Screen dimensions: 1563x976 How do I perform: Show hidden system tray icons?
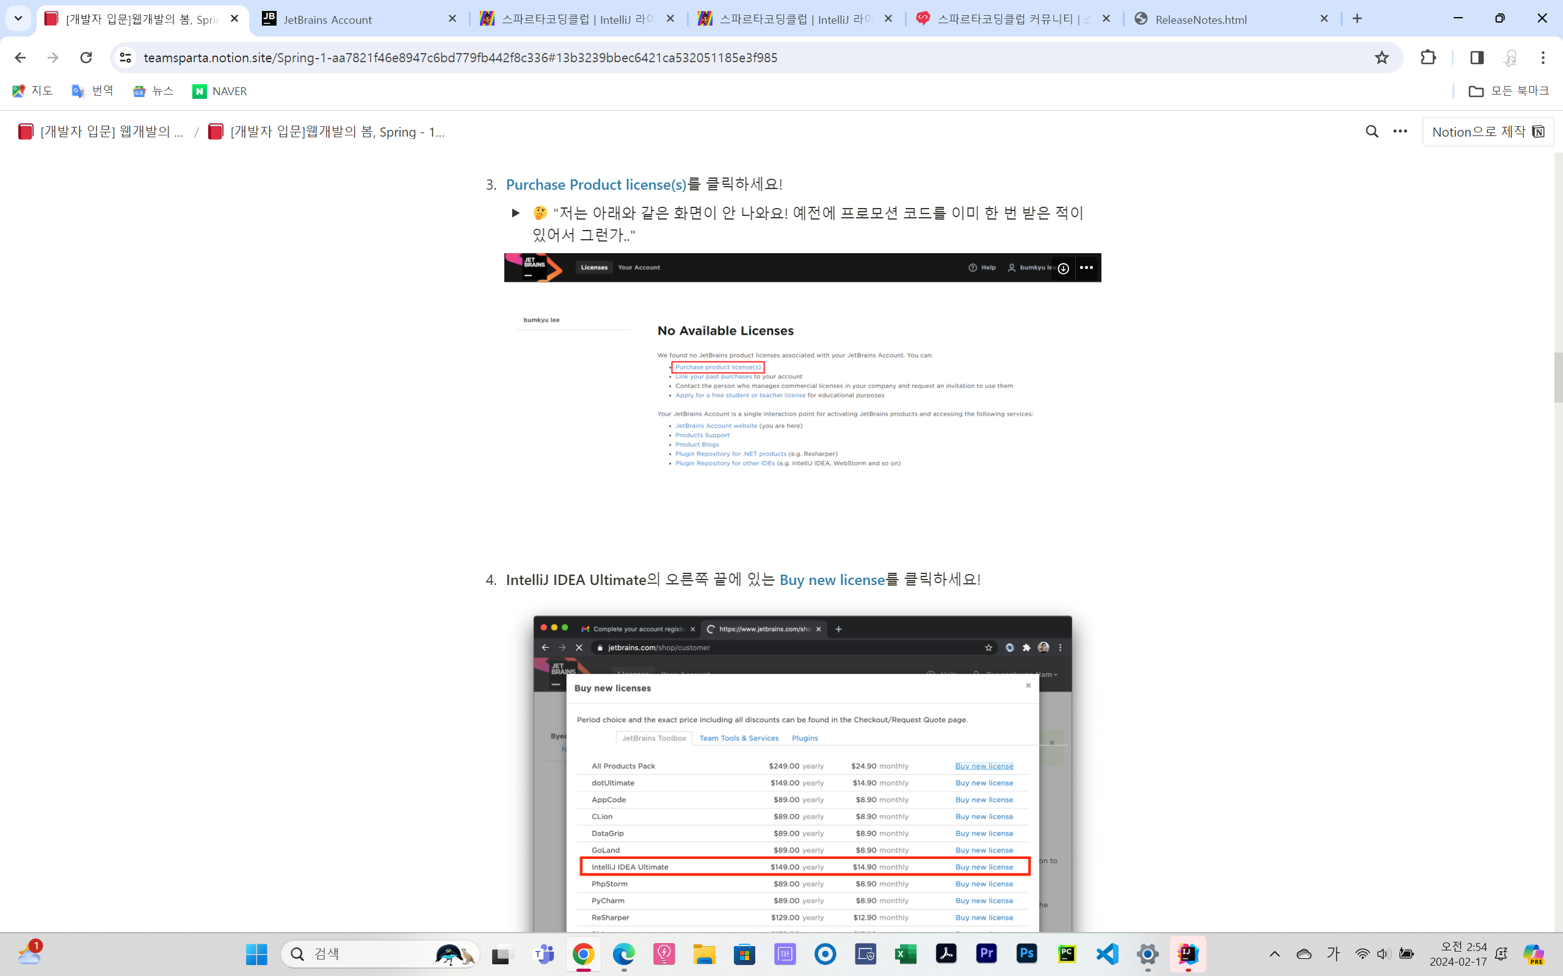1274,954
